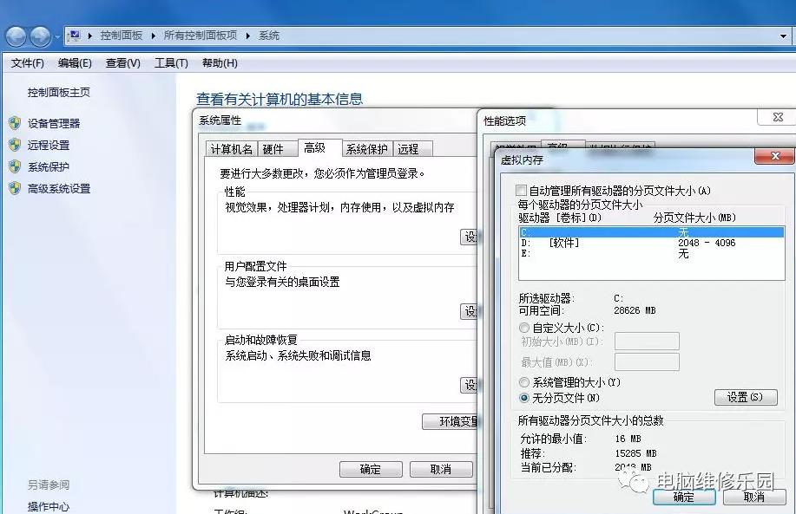Select the 系统管理的大小(Y) radio button

pos(524,381)
